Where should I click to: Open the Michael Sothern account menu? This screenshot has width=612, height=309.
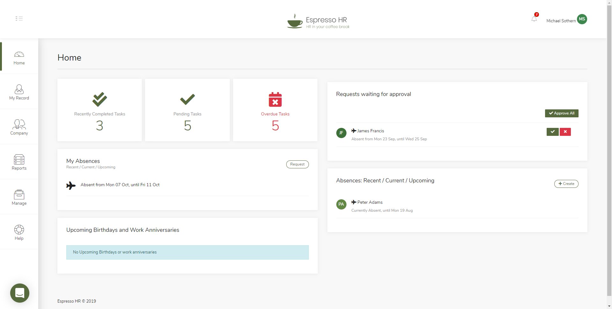pos(561,21)
